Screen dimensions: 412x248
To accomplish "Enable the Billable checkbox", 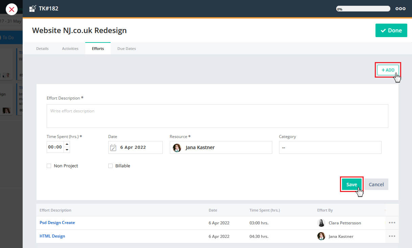I will click(x=110, y=166).
